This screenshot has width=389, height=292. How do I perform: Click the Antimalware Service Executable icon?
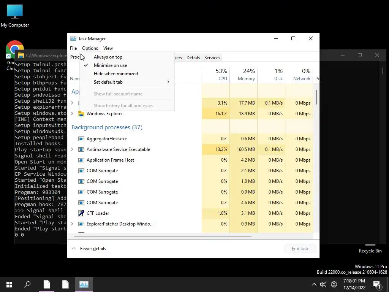click(81, 149)
